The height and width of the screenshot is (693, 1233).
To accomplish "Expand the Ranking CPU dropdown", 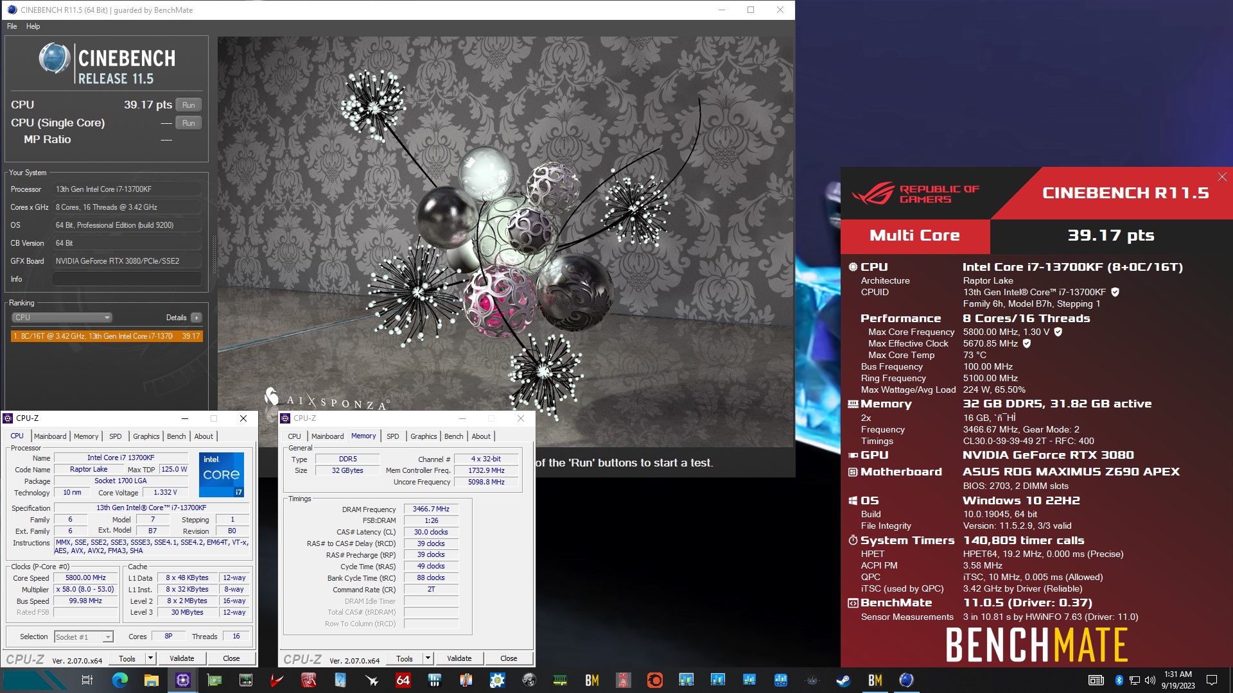I will coord(62,318).
